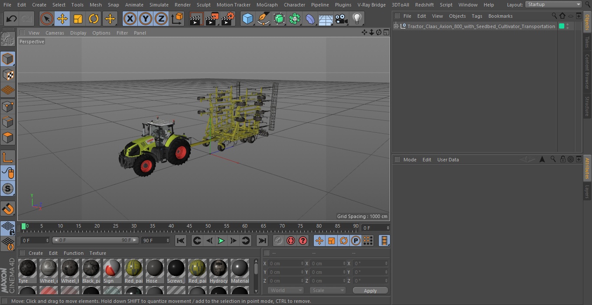Go to end of animation
Screen dimensions: 592x305
pyautogui.click(x=262, y=241)
